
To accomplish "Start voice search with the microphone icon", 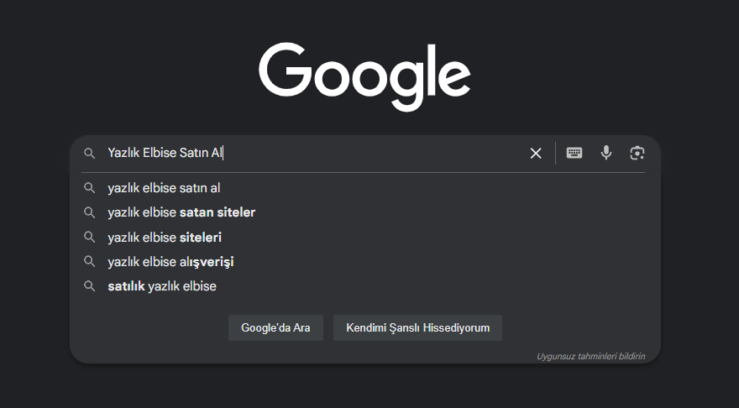I will click(606, 153).
